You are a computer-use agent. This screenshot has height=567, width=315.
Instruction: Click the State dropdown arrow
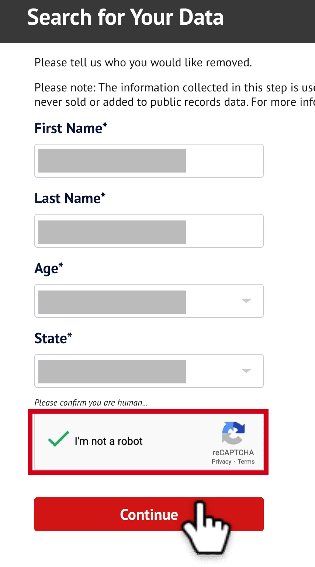click(x=246, y=371)
